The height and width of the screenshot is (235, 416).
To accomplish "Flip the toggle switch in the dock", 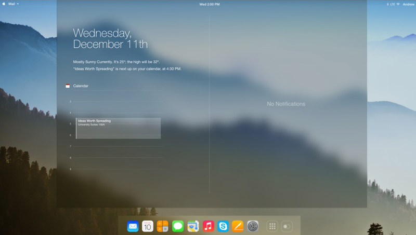I will 287,226.
